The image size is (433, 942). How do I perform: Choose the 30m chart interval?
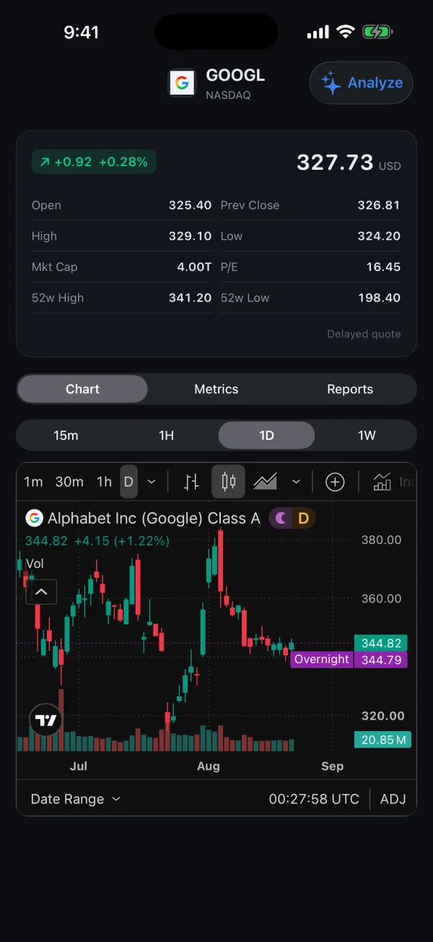(69, 482)
